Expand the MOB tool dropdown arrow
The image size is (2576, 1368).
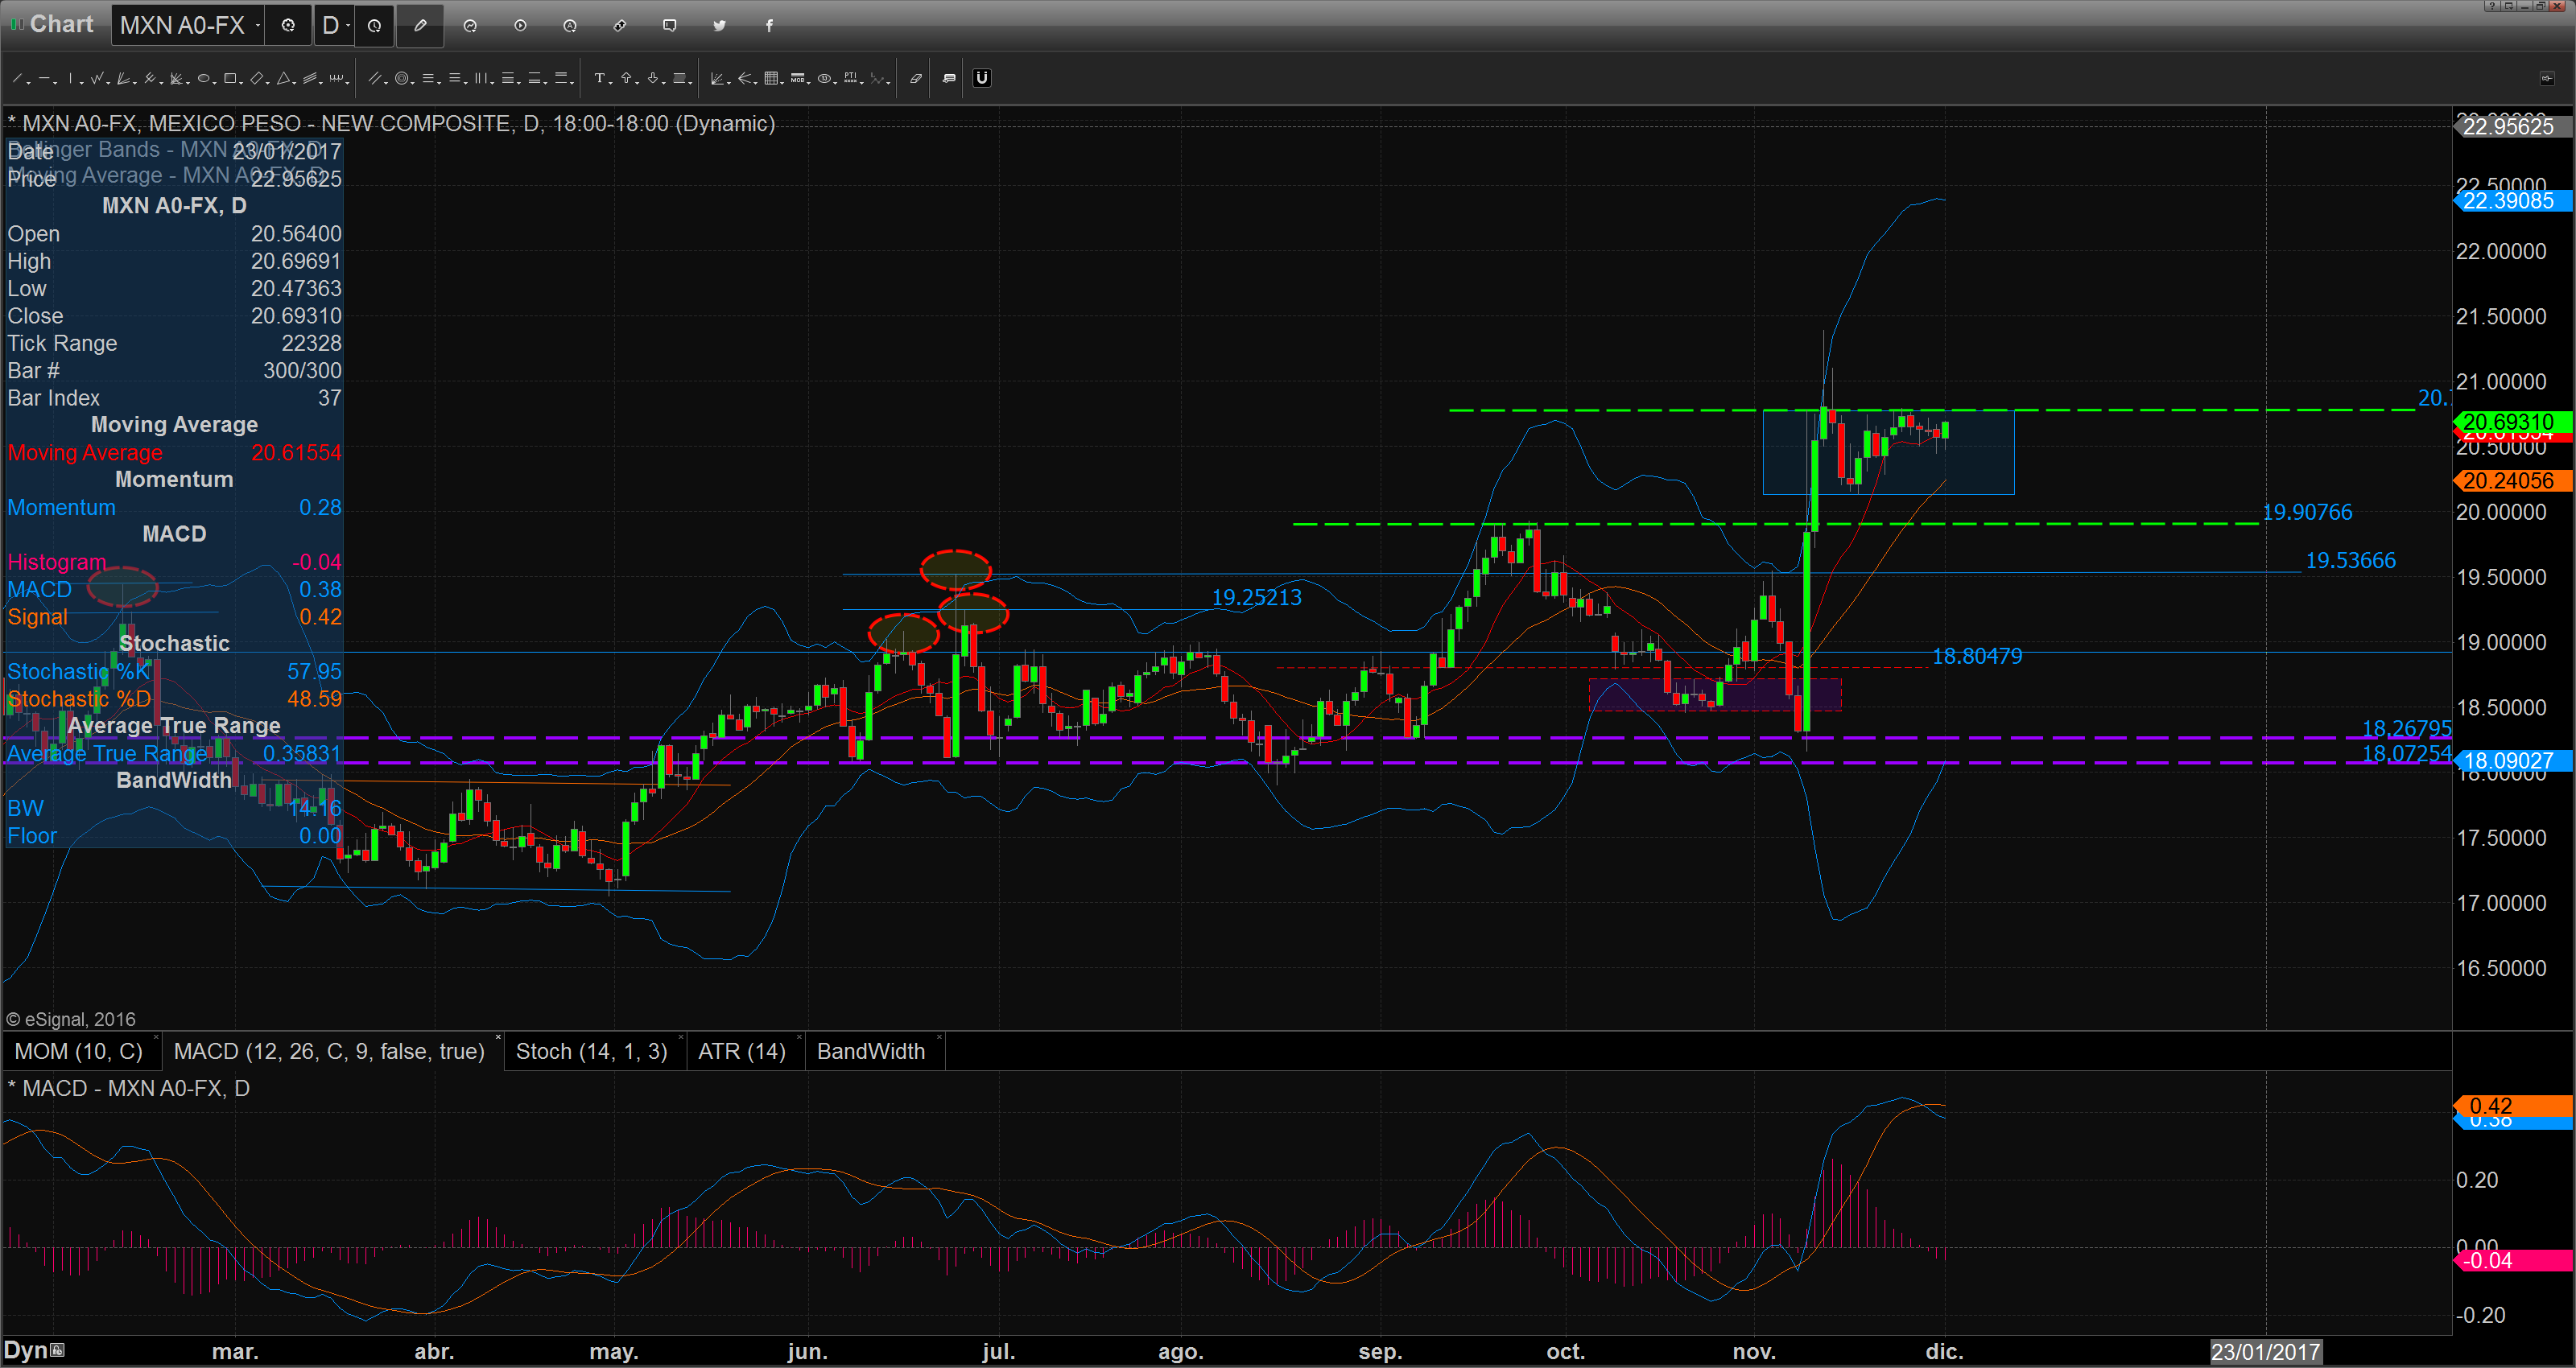(x=809, y=83)
